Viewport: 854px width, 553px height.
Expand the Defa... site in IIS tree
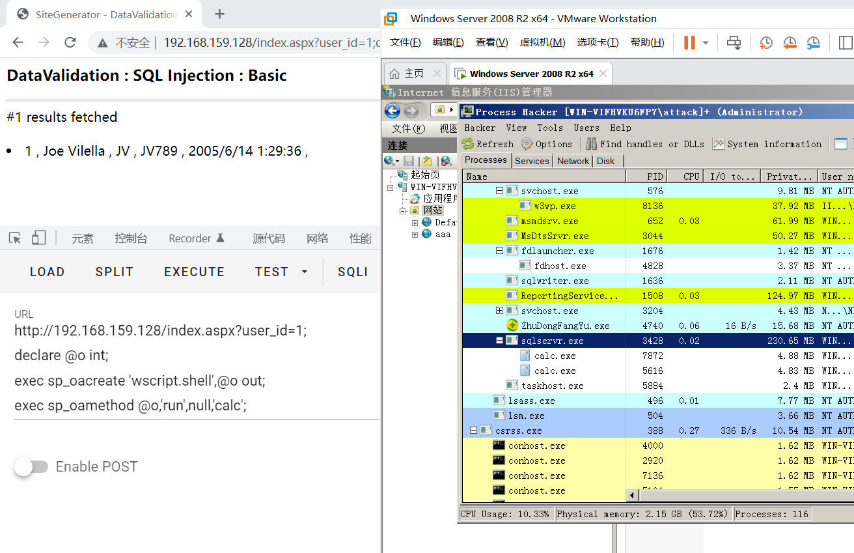coord(415,223)
